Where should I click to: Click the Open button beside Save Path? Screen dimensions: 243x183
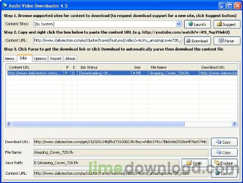(195, 163)
